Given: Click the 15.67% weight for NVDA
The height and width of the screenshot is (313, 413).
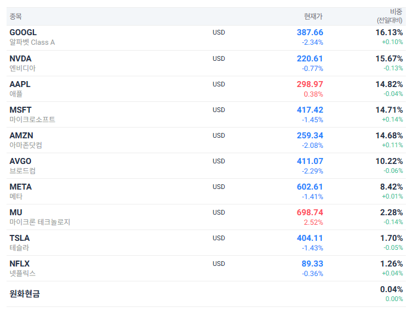Looking at the screenshot, I should point(389,58).
